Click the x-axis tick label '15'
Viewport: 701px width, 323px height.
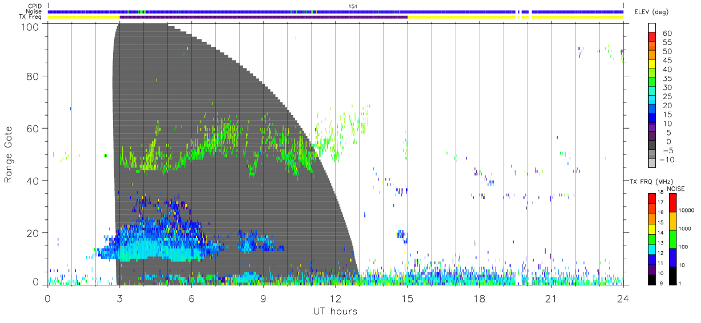tap(408, 299)
